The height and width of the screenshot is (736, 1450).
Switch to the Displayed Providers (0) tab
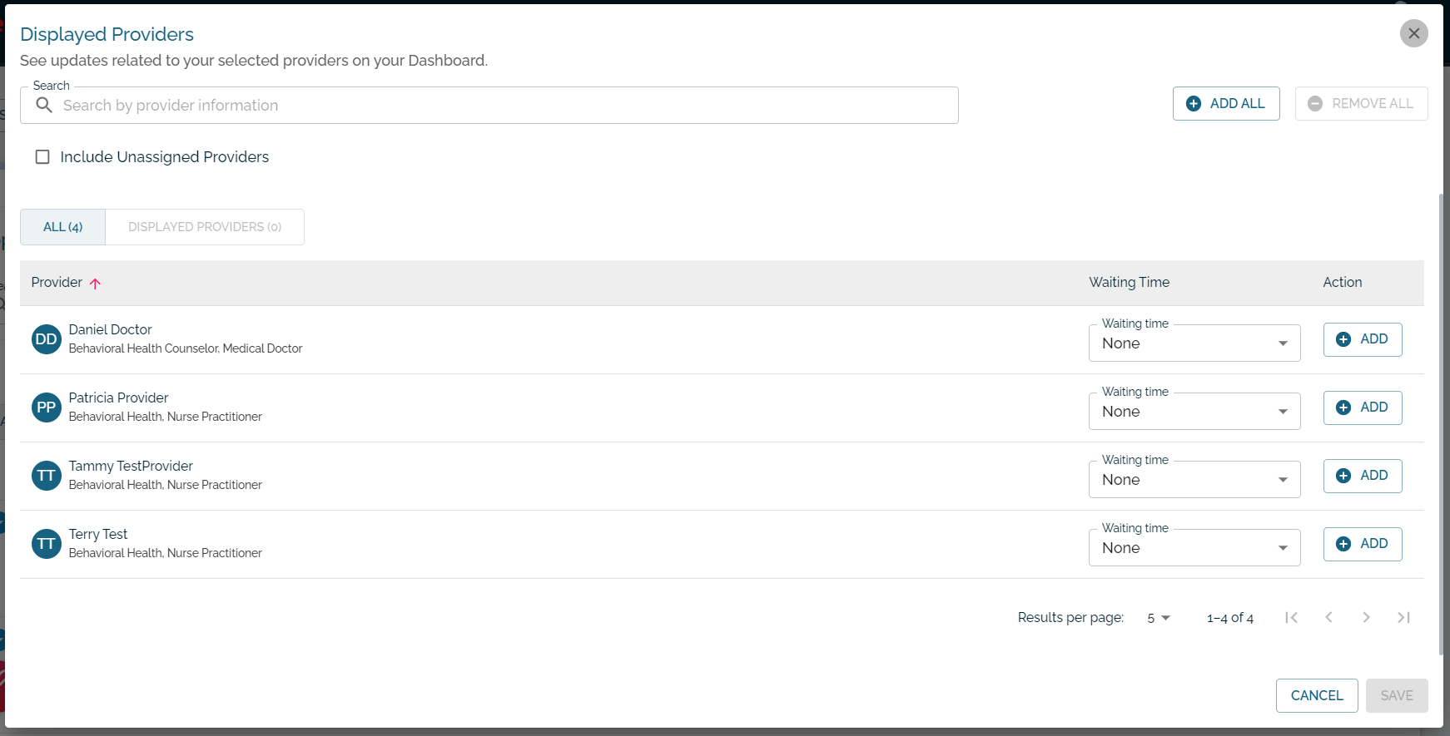click(x=205, y=227)
